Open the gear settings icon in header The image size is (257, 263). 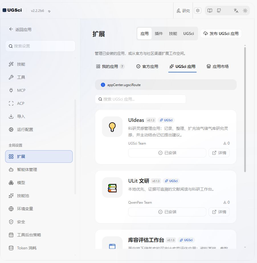[x=198, y=11]
